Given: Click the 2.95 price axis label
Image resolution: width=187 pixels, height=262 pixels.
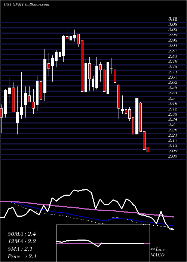Looking at the screenshot, I should tap(173, 40).
